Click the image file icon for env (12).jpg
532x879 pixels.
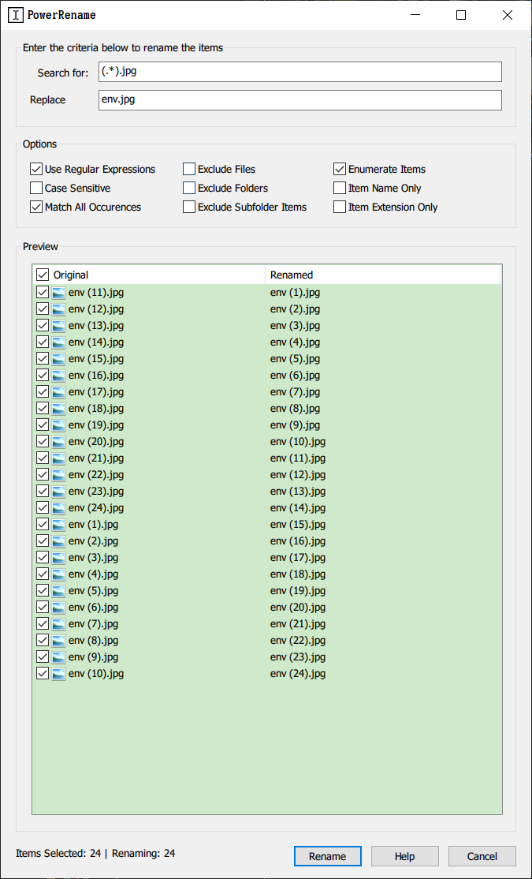pyautogui.click(x=58, y=309)
